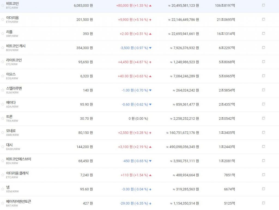279x210 pixels.
Task: Click the window icon in the 넴 row
Action: [263, 189]
